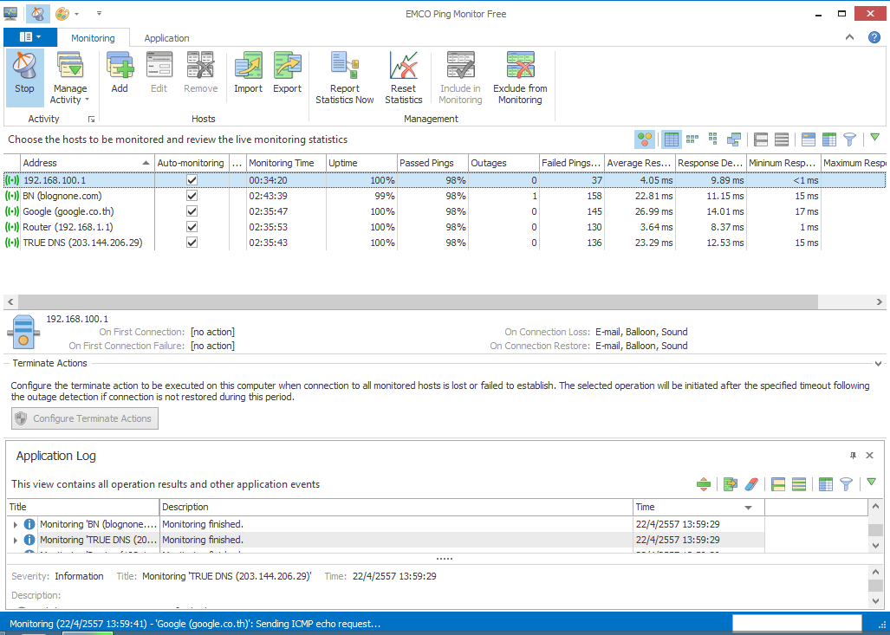Toggle auto-monitoring for 192.168.100.1
Image resolution: width=890 pixels, height=635 pixels.
coord(192,180)
